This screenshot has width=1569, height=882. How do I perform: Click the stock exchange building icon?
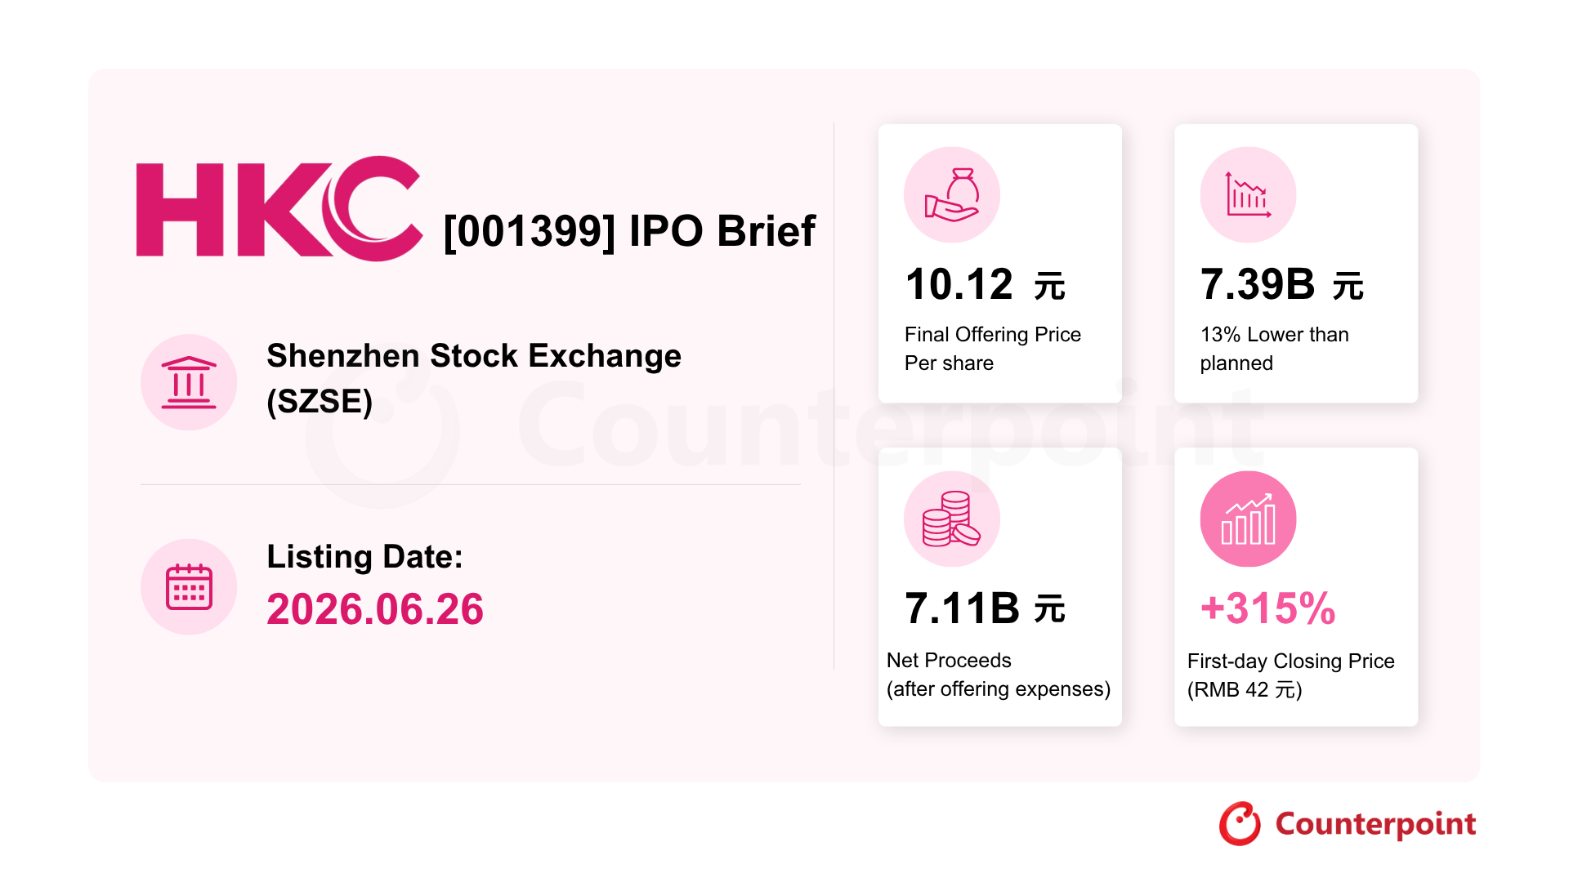tap(189, 382)
